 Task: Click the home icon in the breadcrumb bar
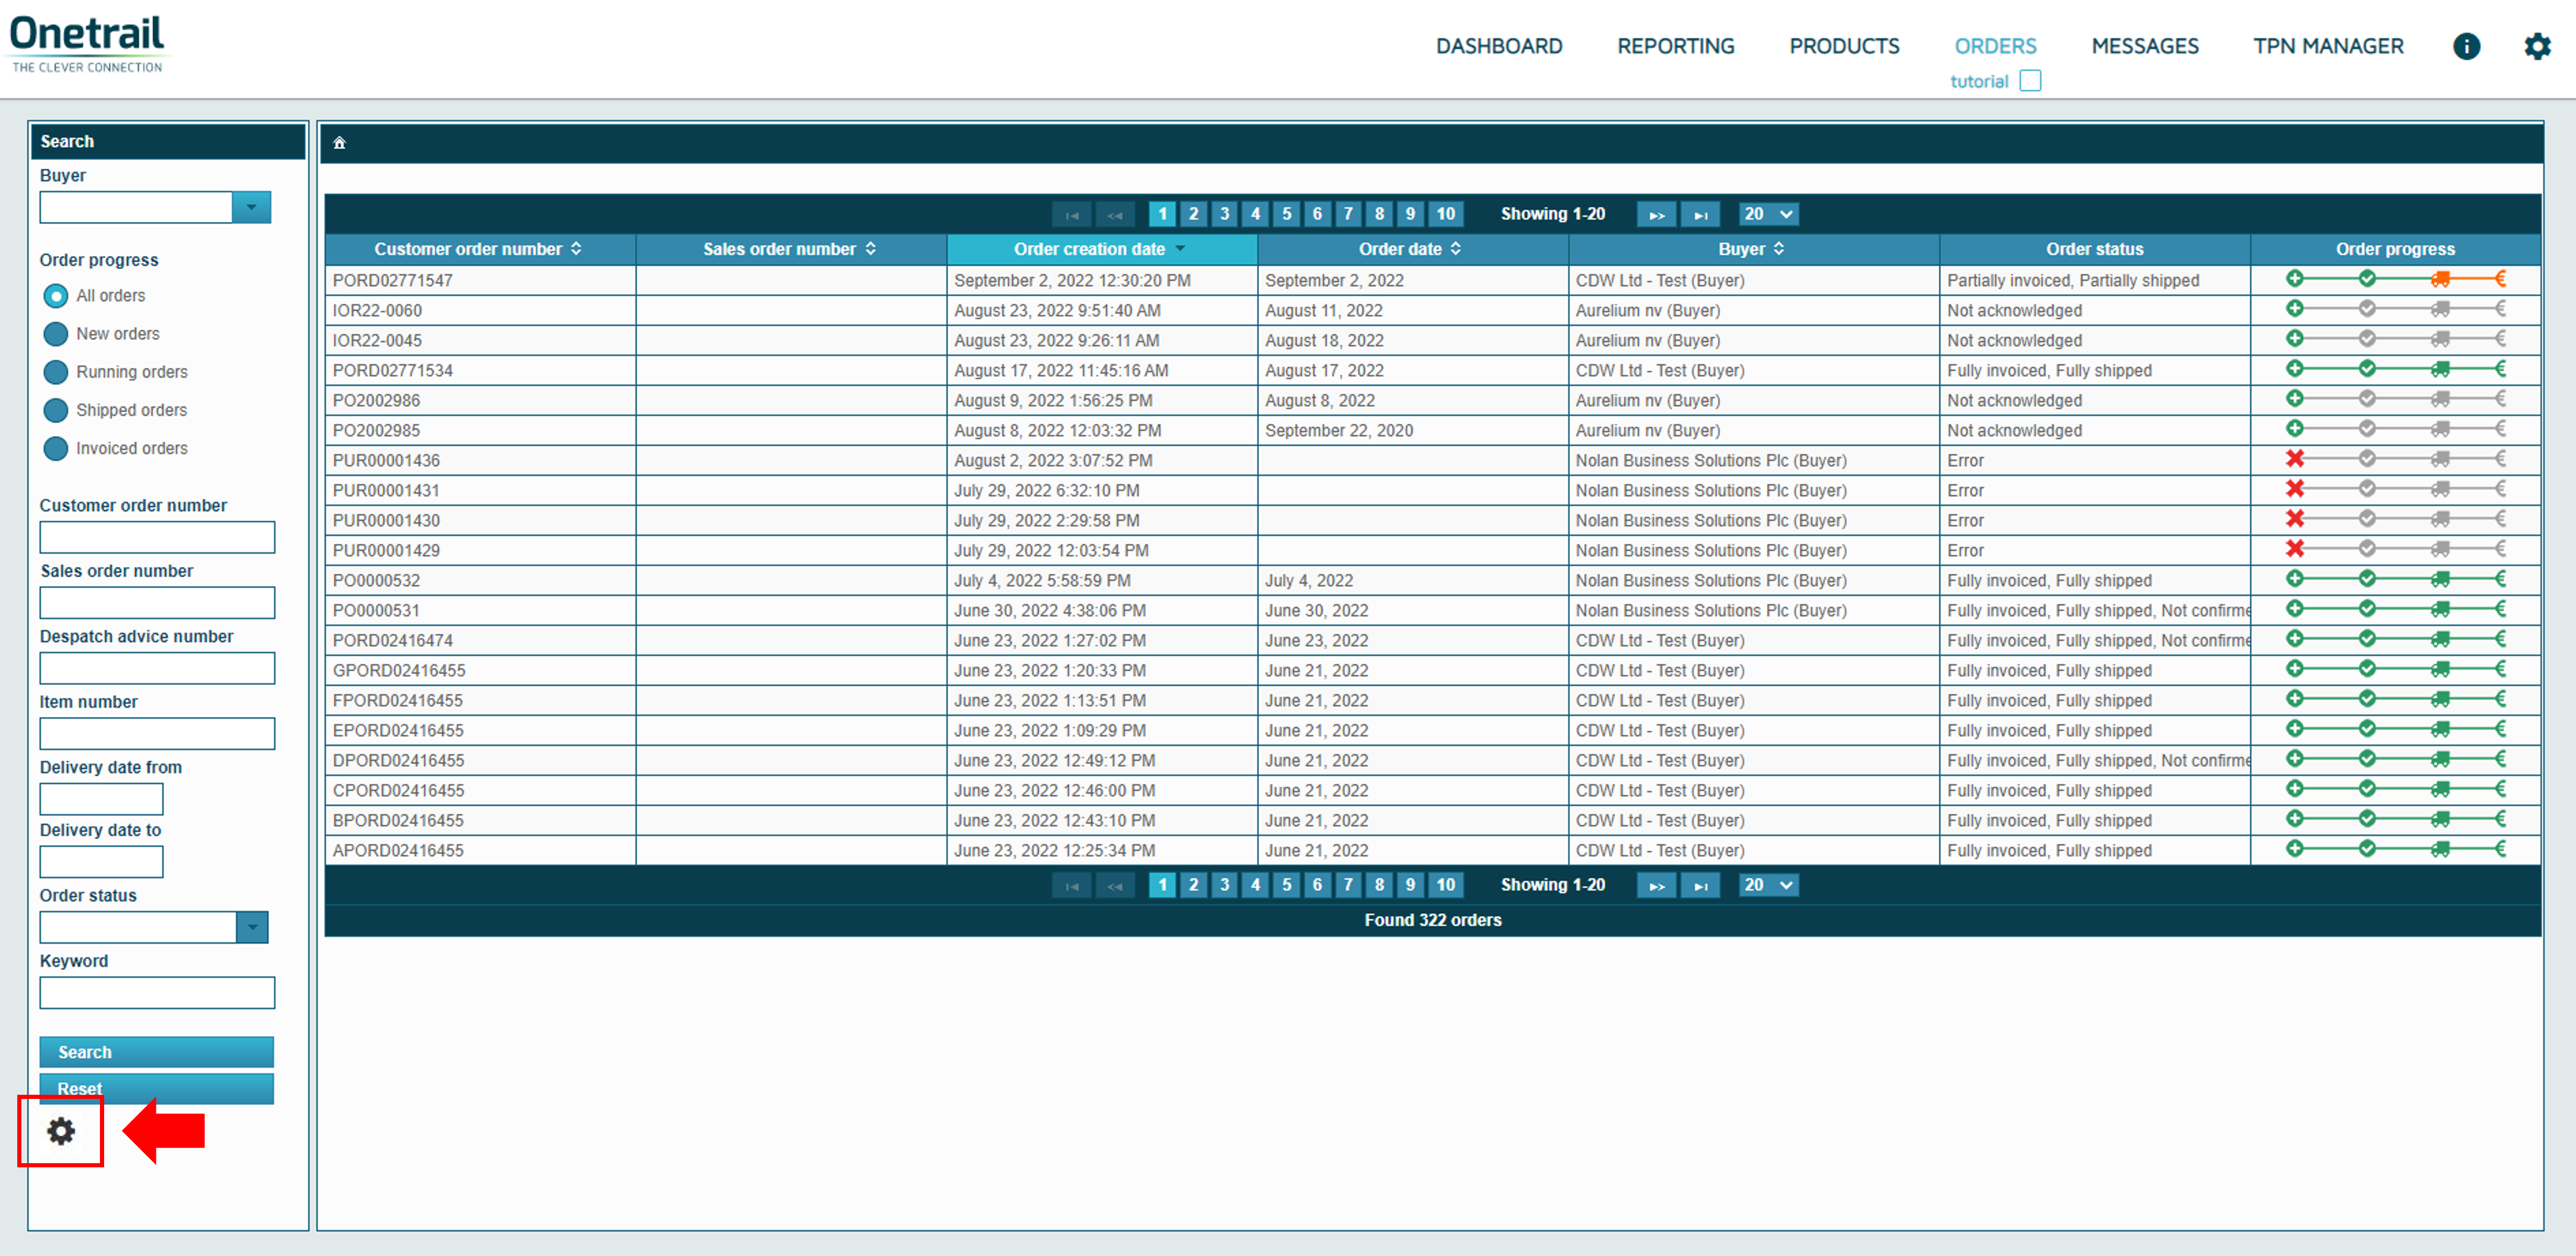pyautogui.click(x=339, y=143)
